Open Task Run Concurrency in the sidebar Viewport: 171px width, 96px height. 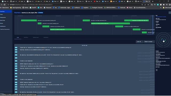pos(5,29)
